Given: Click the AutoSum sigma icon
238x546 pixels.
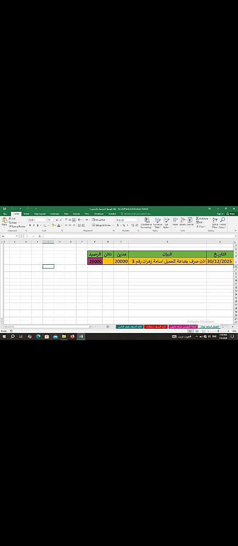Looking at the screenshot, I should (197, 219).
